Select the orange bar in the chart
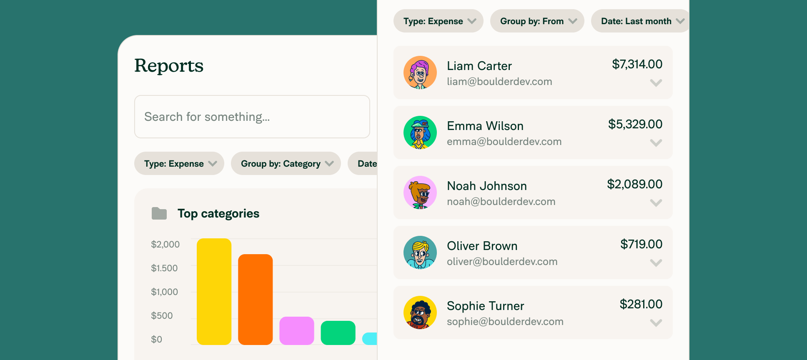807x360 pixels. click(x=255, y=300)
